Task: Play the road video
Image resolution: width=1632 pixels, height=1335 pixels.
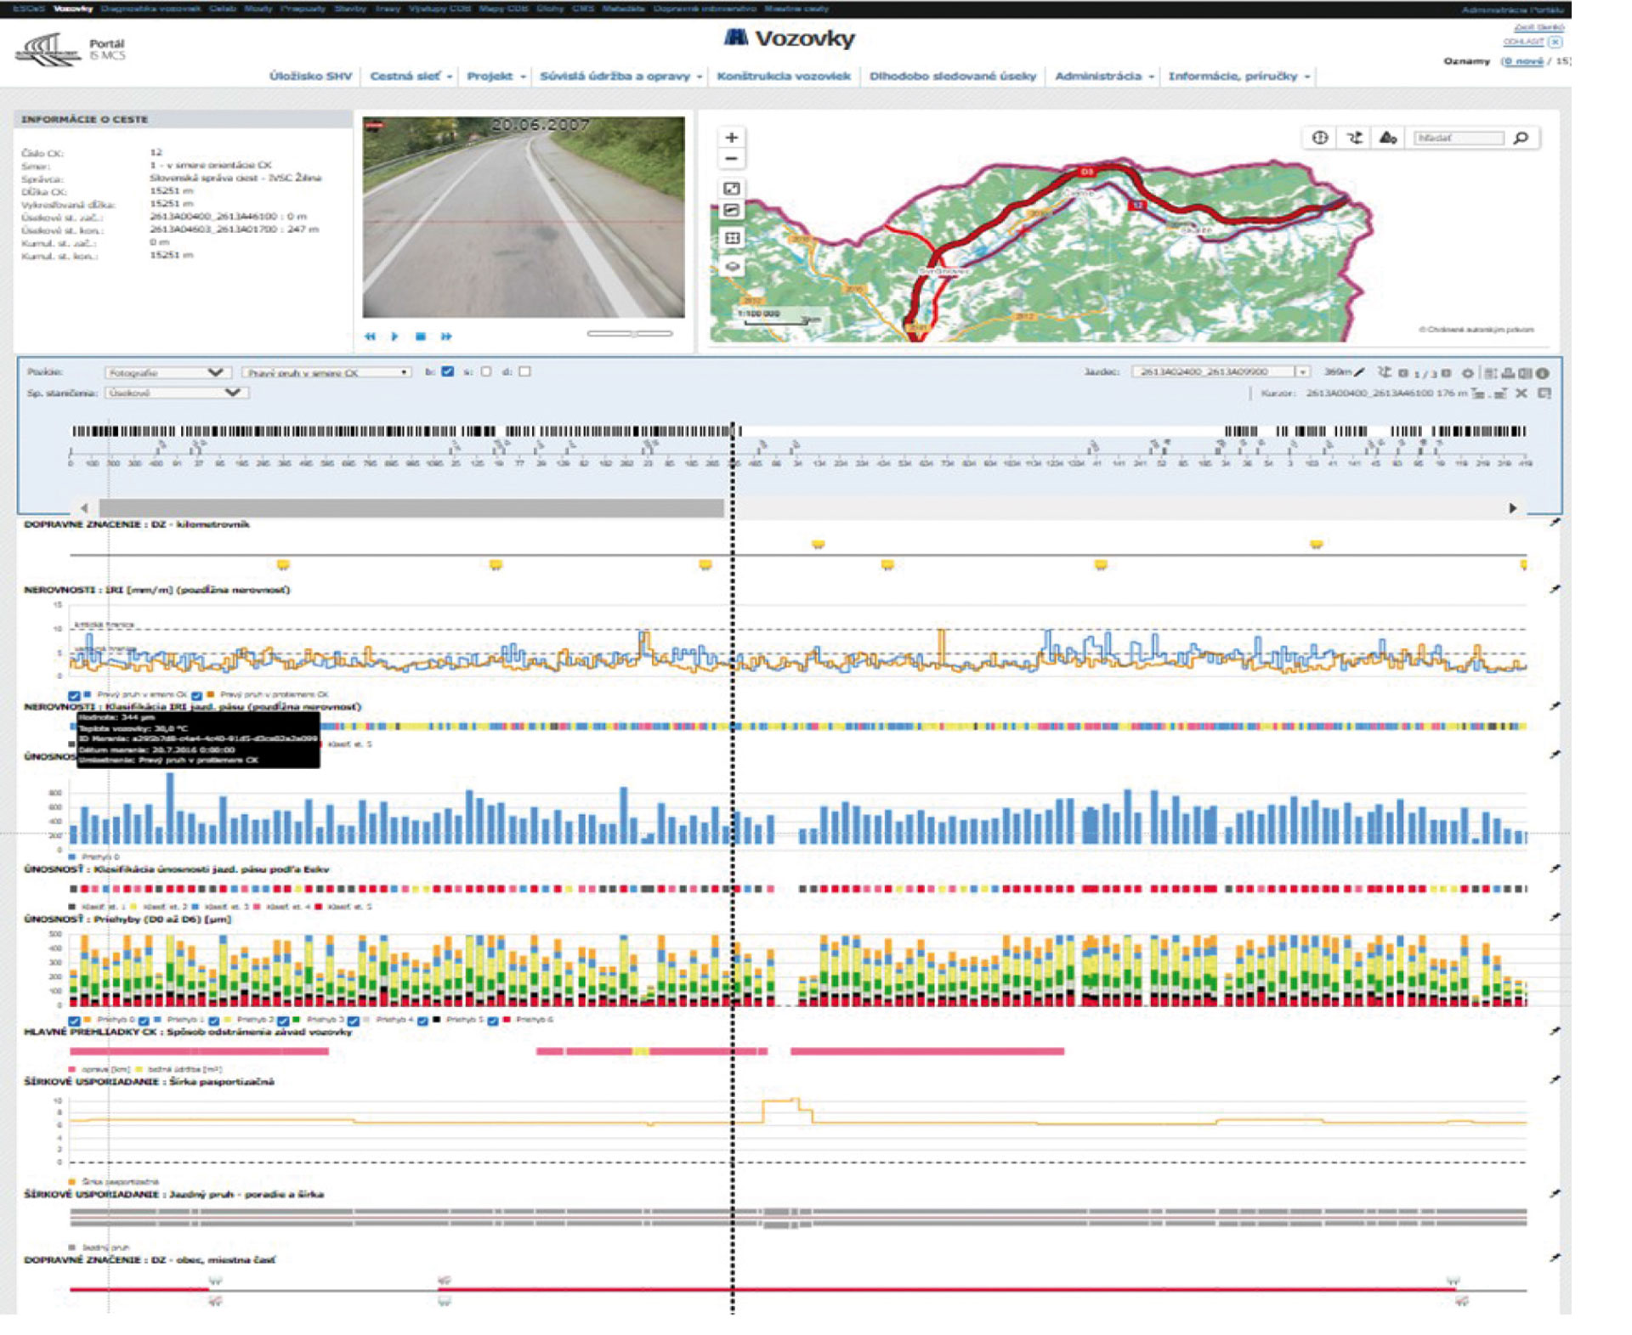Action: click(394, 337)
